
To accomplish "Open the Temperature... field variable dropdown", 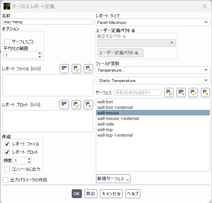I will coord(153,70).
